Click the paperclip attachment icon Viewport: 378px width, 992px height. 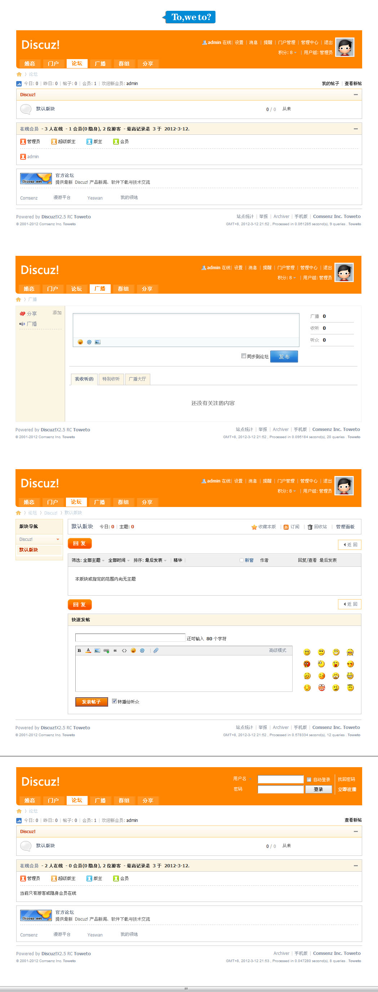tap(156, 650)
